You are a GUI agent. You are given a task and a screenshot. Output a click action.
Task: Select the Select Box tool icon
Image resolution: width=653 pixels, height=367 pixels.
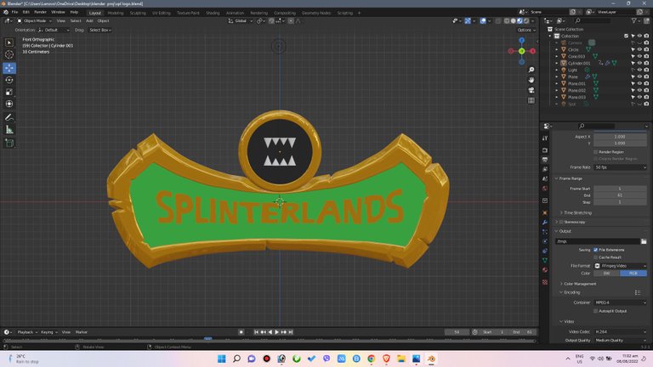coord(9,42)
